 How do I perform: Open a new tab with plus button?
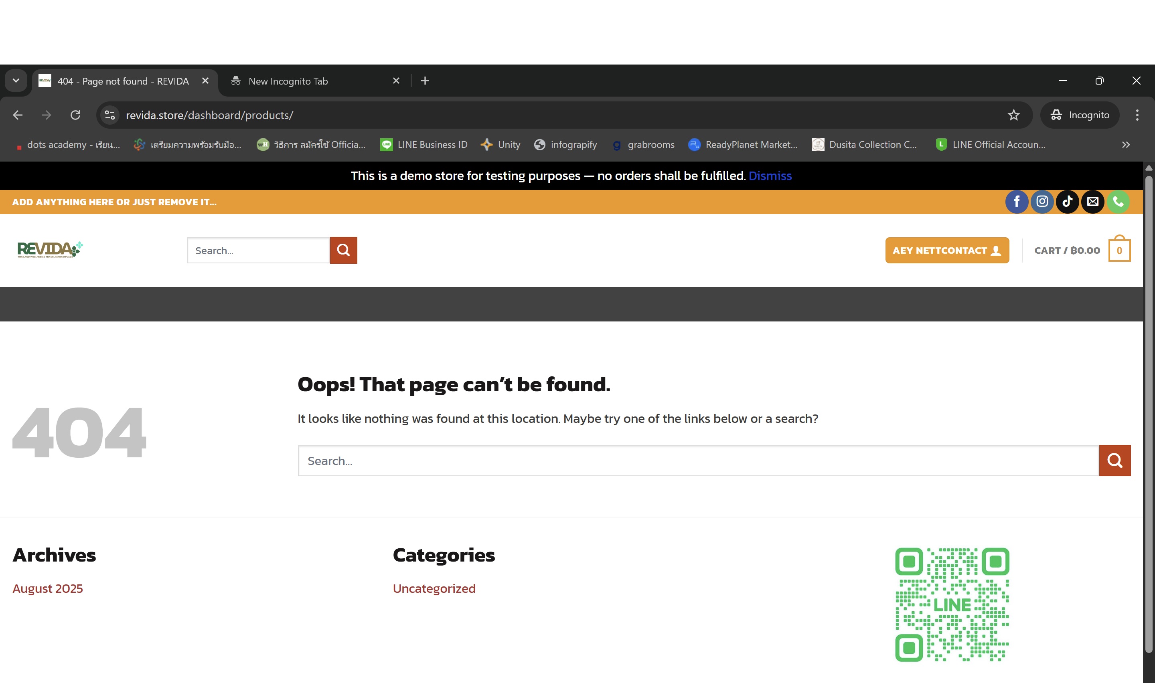(425, 81)
